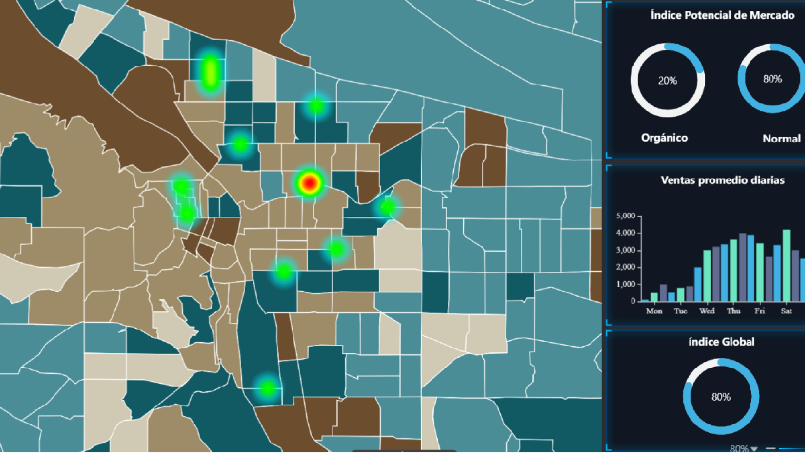Open the 80% zoom level dropdown
Image resolution: width=805 pixels, height=453 pixels.
click(754, 449)
